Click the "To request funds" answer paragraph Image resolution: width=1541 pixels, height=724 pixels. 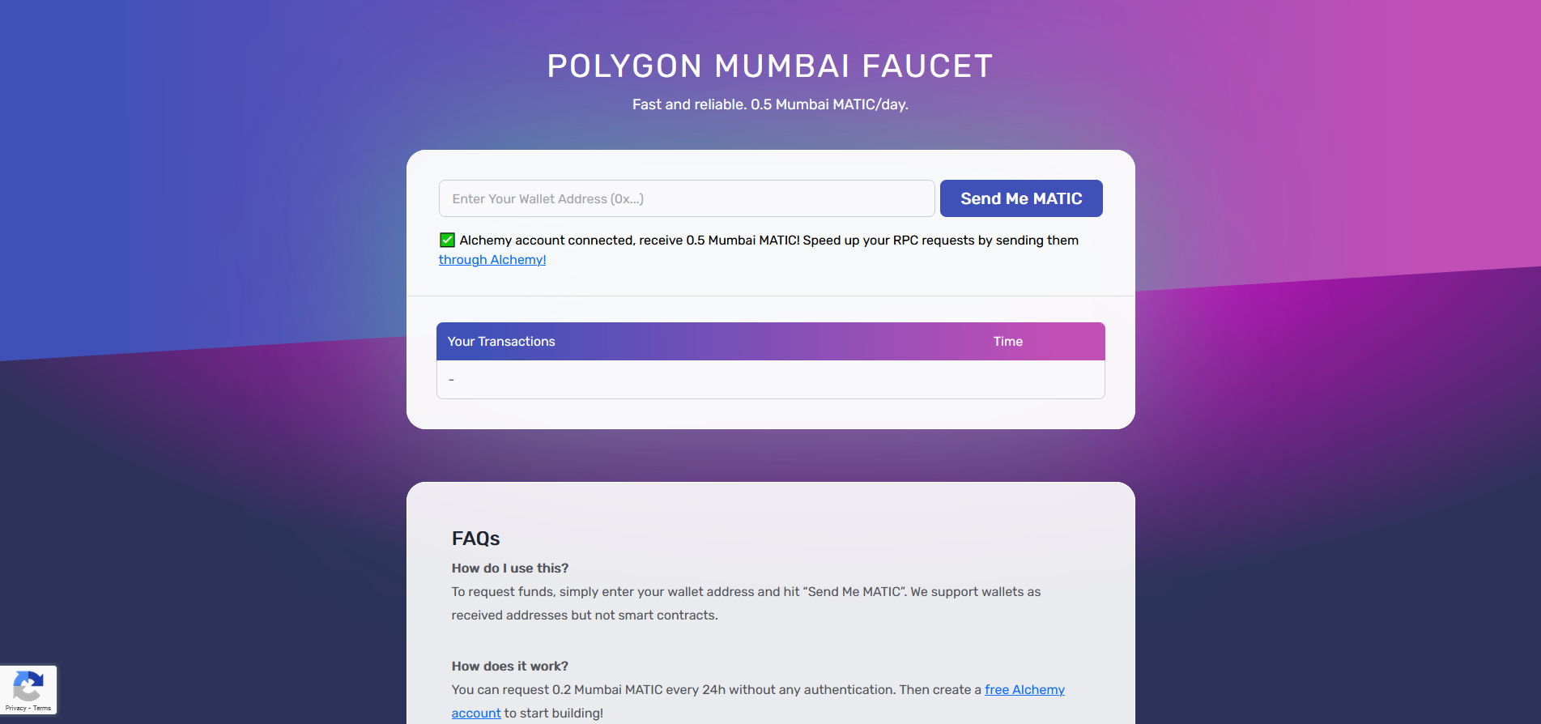746,592
